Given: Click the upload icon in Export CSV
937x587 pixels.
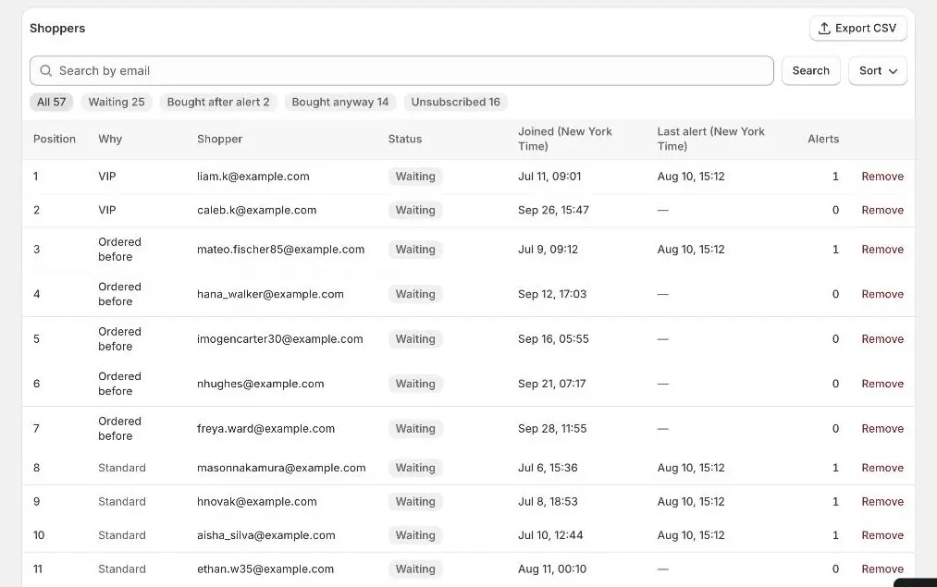Looking at the screenshot, I should click(x=824, y=28).
